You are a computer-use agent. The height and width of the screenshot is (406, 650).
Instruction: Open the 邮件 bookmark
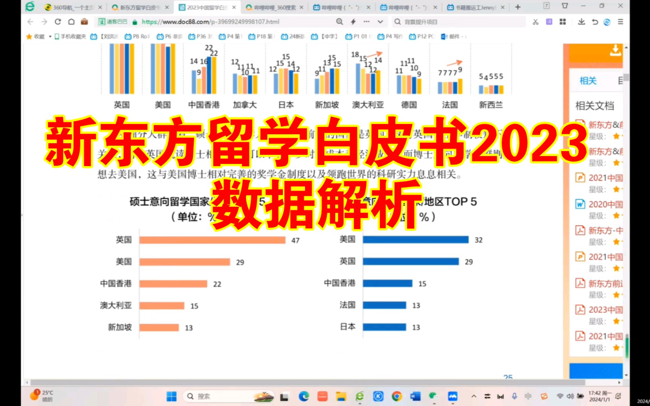pos(454,36)
